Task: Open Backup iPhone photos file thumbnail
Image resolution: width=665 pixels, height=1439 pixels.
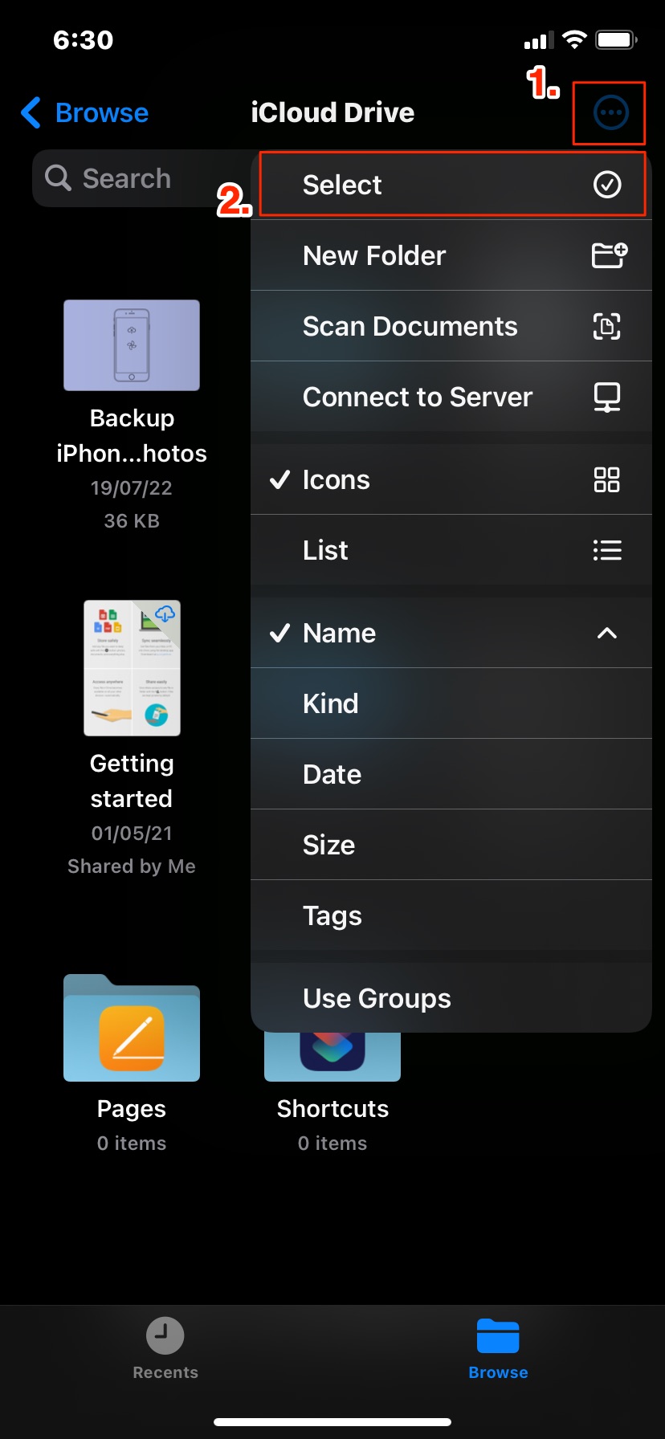Action: pyautogui.click(x=132, y=345)
